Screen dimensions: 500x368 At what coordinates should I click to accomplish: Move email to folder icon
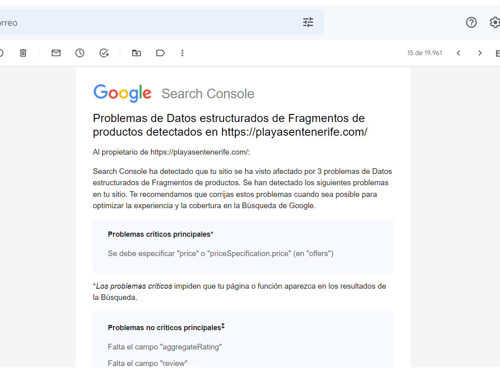(x=136, y=53)
